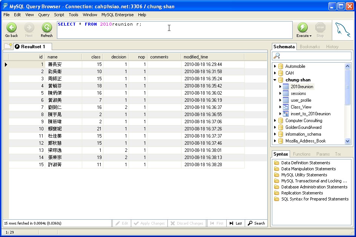This screenshot has height=237, width=356.
Task: Click the information_schema database icon
Action: click(x=281, y=134)
